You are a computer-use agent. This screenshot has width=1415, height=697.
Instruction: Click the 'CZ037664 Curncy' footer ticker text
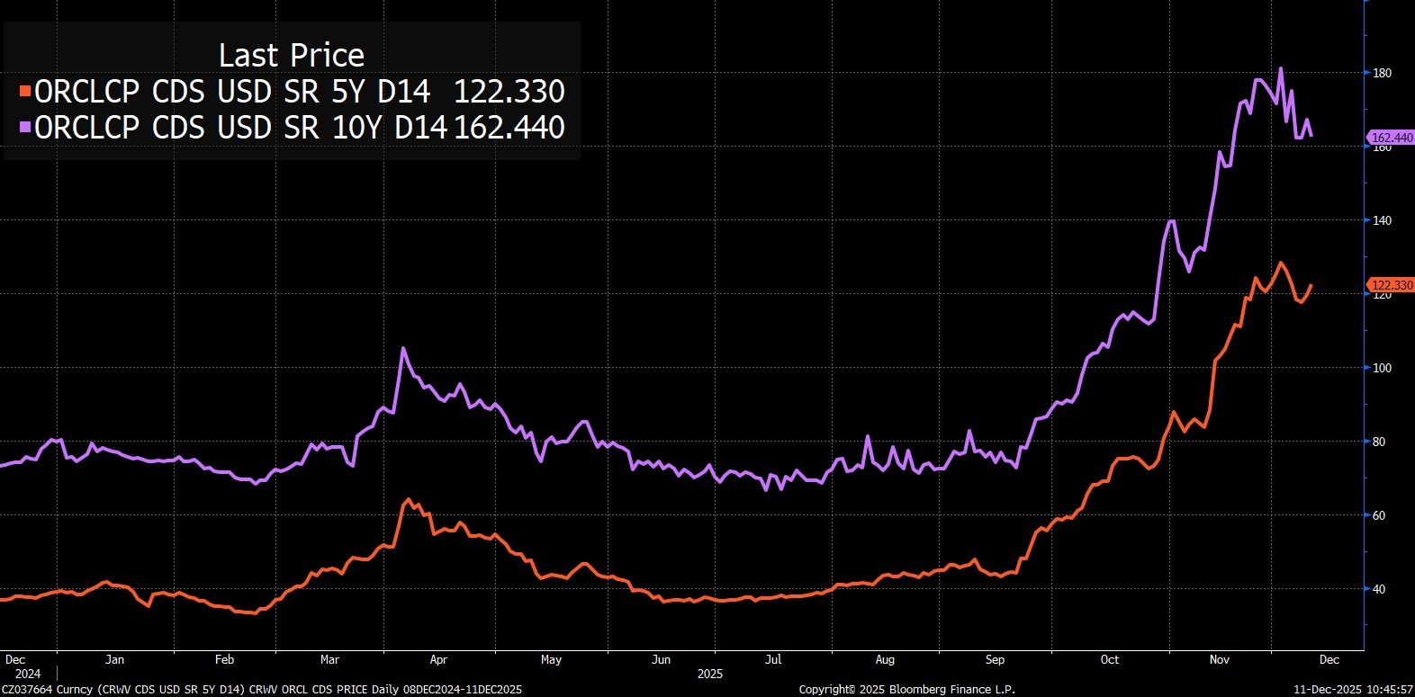click(47, 689)
